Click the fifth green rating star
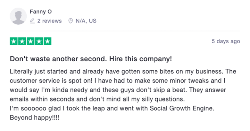 coord(47,41)
